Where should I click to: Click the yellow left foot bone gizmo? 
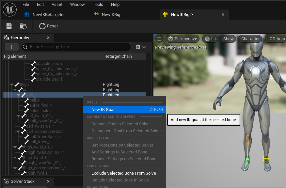pos(266,160)
